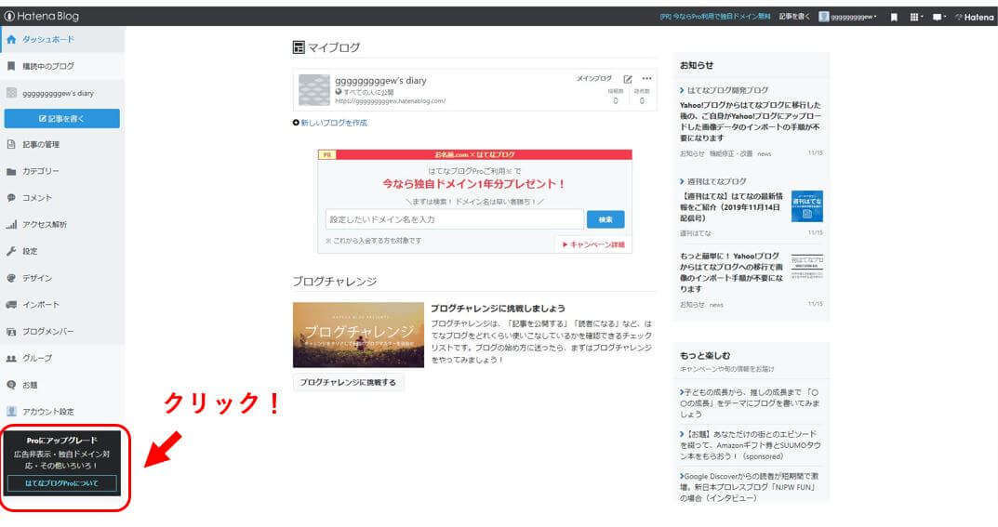The width and height of the screenshot is (998, 527).
Task: Click はてなブログProについて button
Action: [61, 483]
